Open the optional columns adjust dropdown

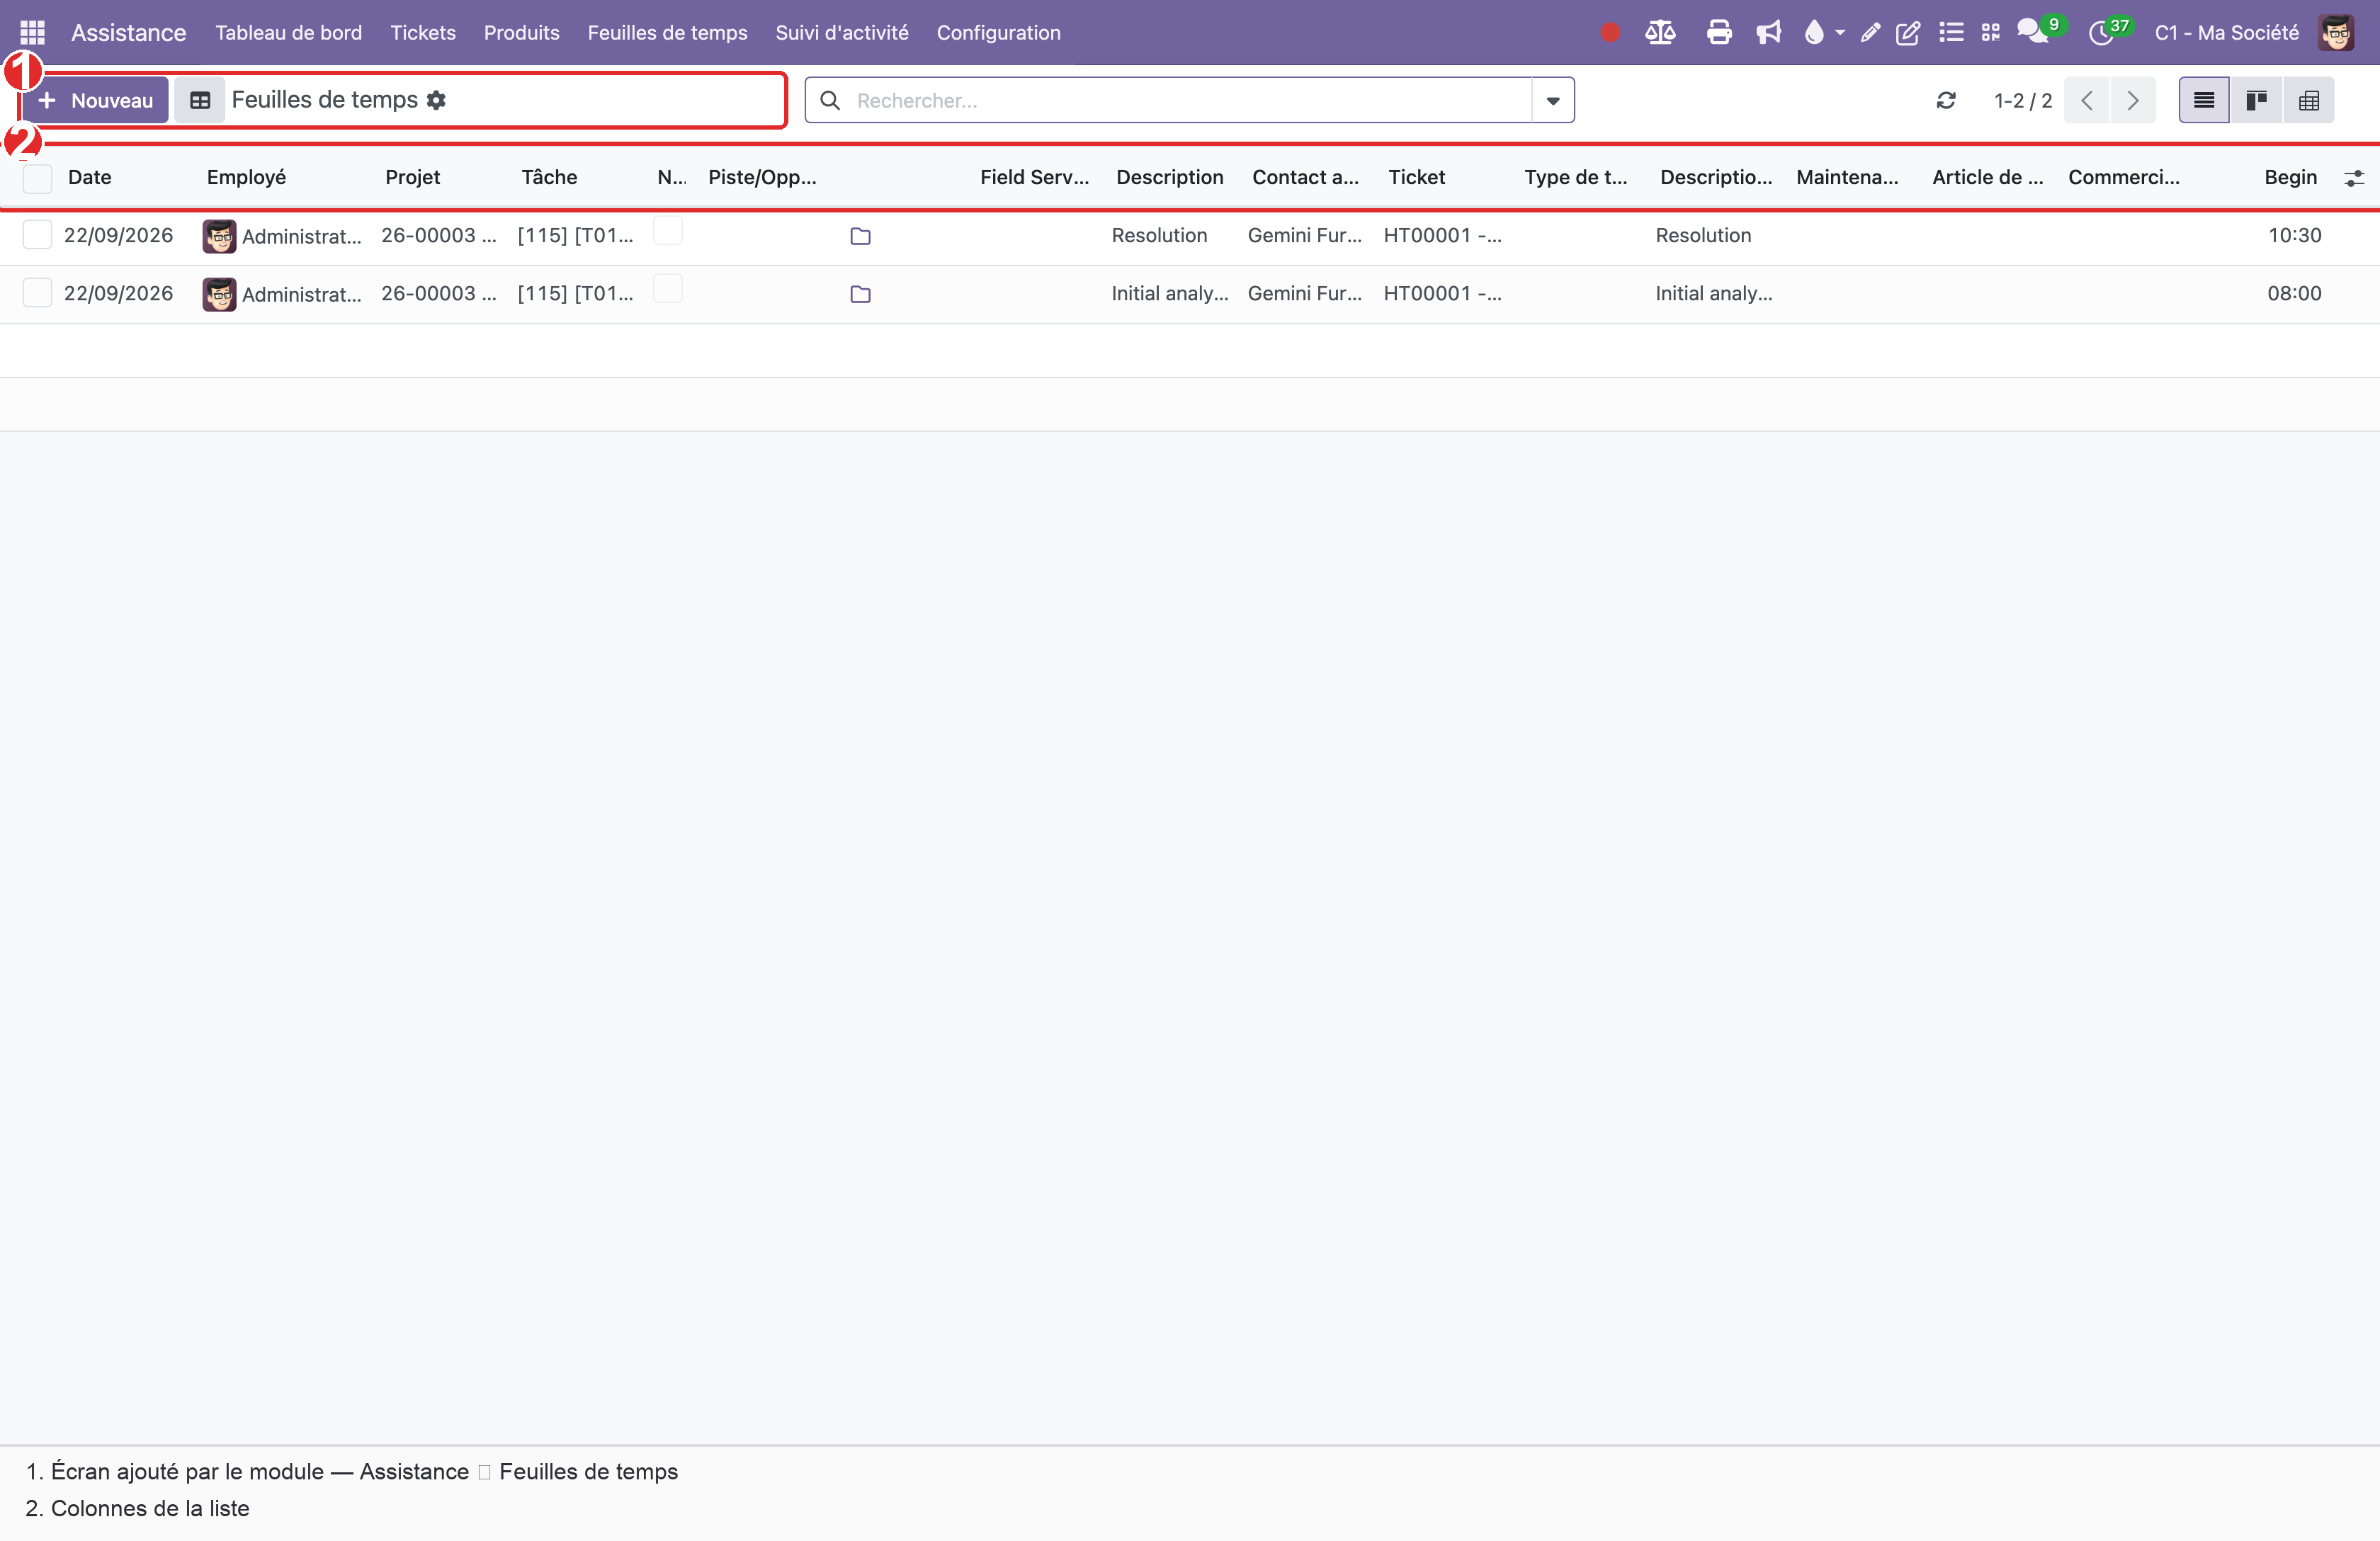(x=2354, y=178)
